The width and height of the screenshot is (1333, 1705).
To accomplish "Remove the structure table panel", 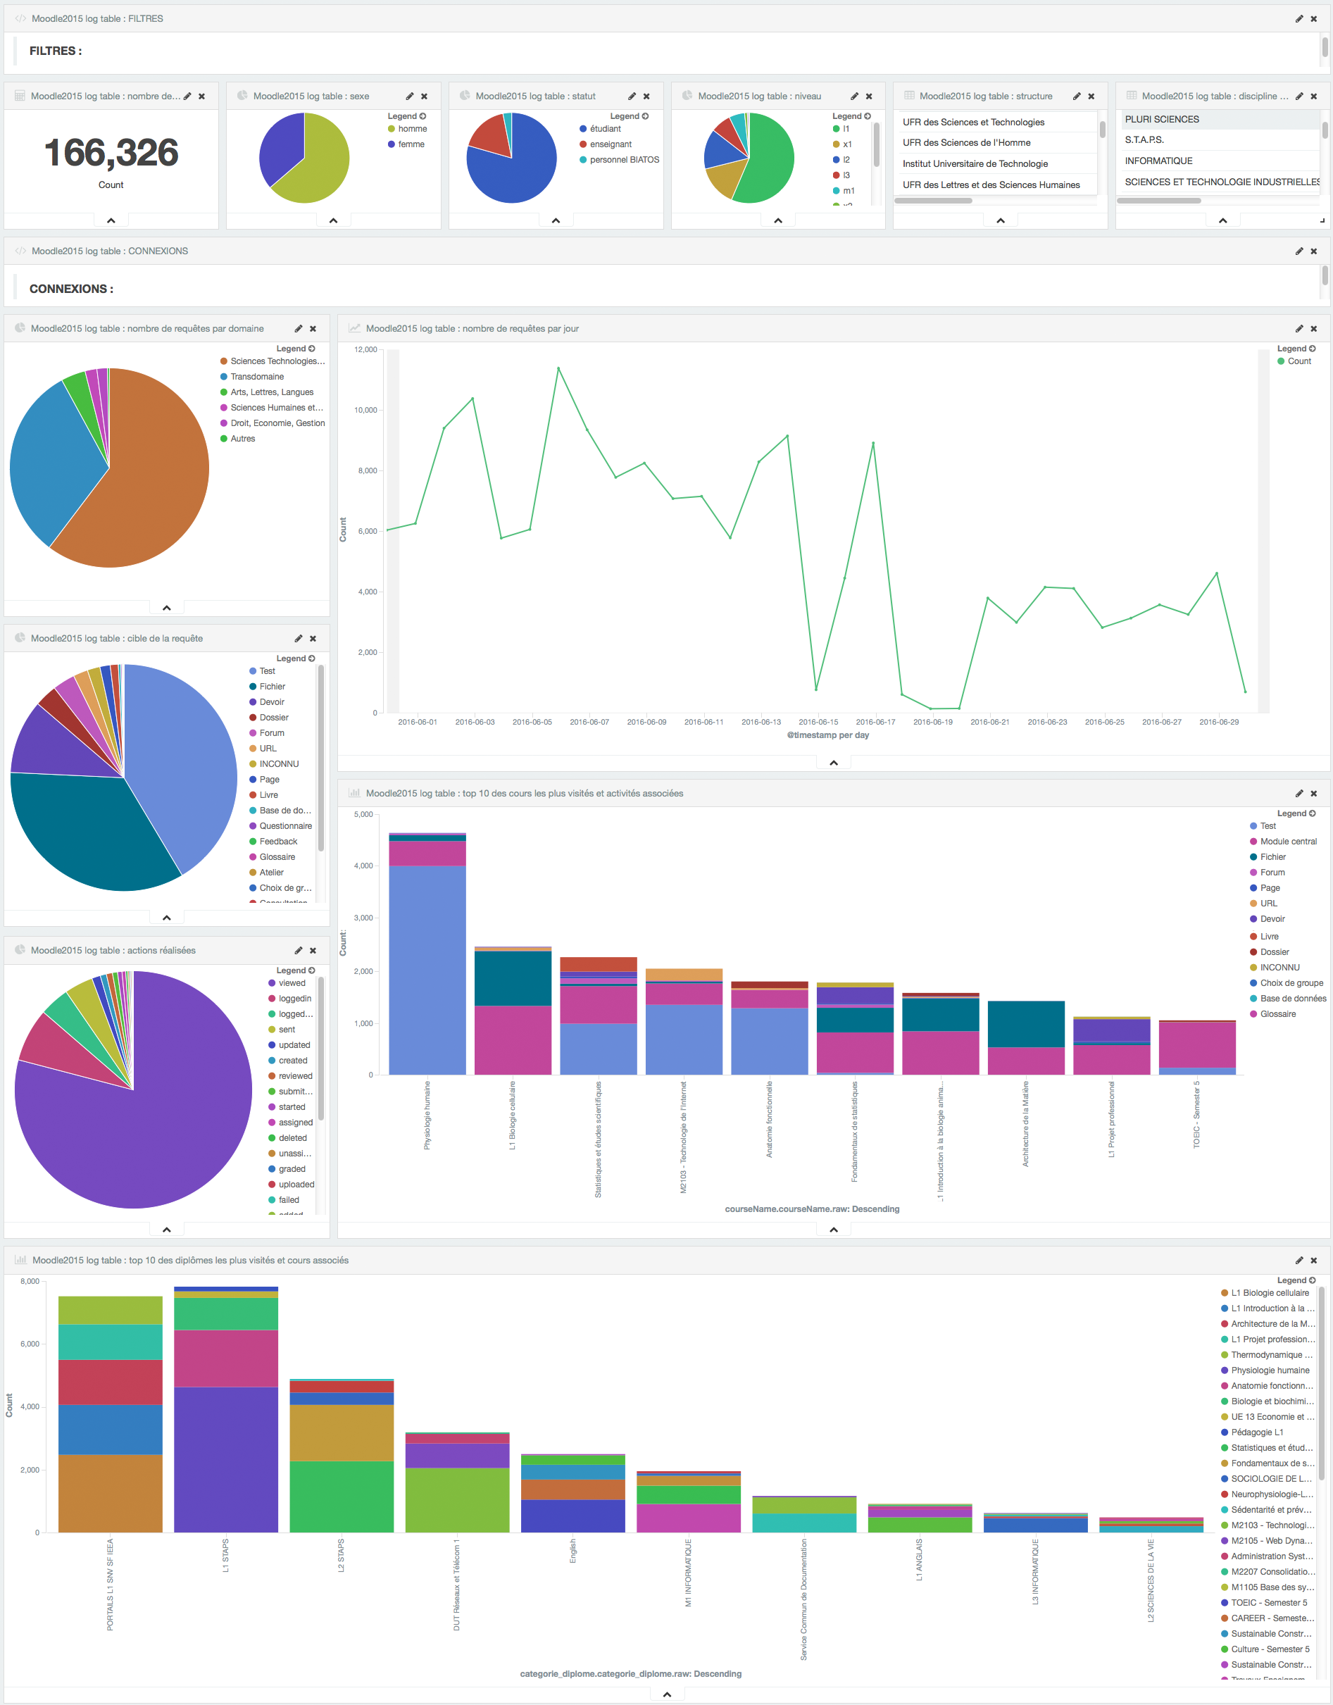I will [1091, 96].
